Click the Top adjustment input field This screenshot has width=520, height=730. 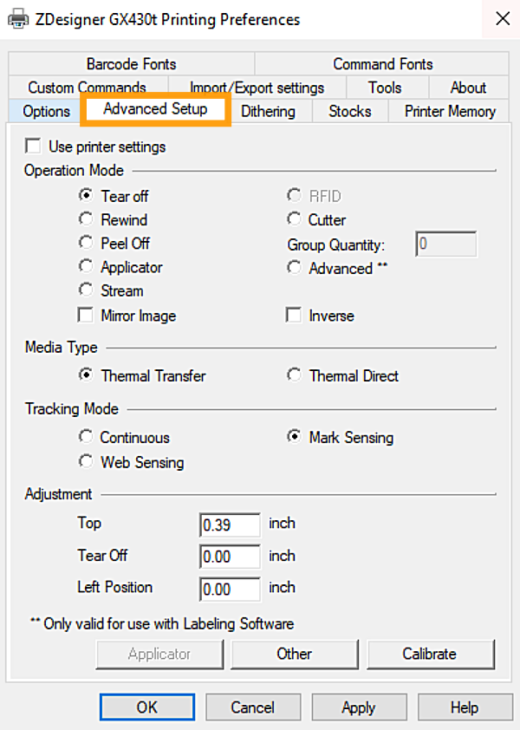click(x=230, y=525)
